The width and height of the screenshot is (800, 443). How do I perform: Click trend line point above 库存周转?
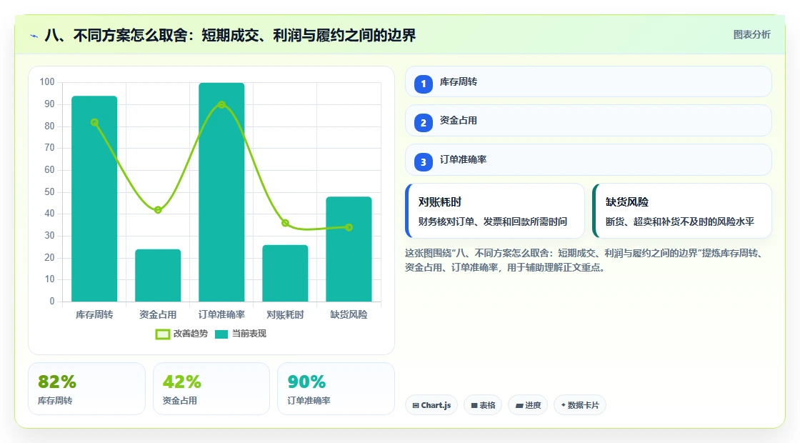[x=94, y=122]
